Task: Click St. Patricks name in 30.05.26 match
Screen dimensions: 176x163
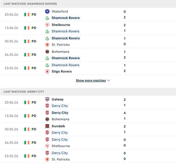Action: click(61, 45)
